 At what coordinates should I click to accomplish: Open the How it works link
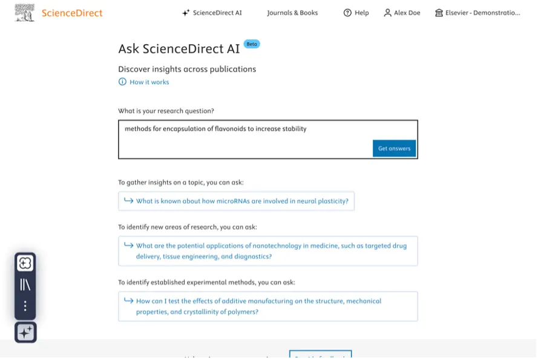tap(149, 82)
